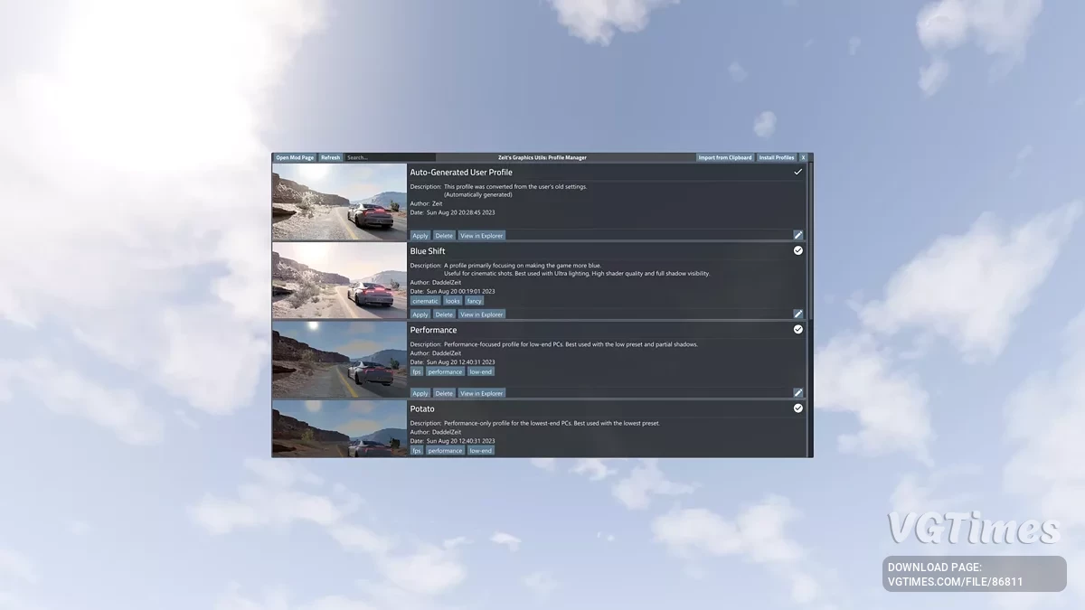View the Auto-Generated User Profile in Explorer
This screenshot has width=1085, height=610.
click(x=481, y=235)
